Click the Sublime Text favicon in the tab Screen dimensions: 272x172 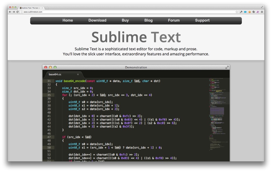[21, 8]
